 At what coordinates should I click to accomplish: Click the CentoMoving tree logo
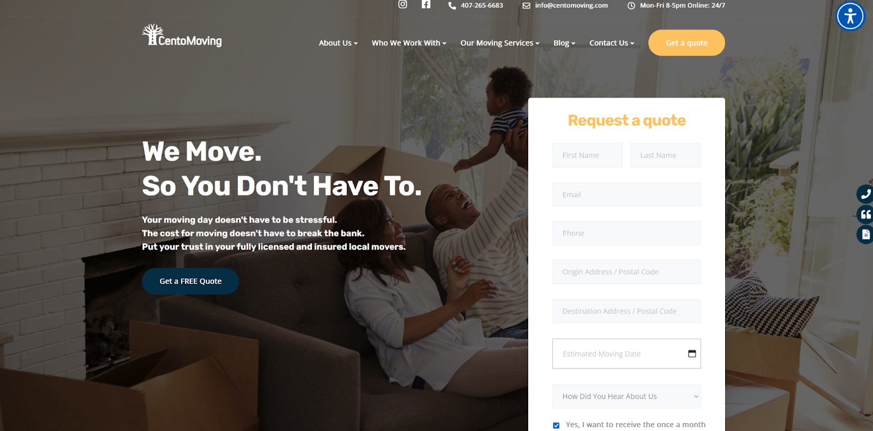tap(182, 35)
